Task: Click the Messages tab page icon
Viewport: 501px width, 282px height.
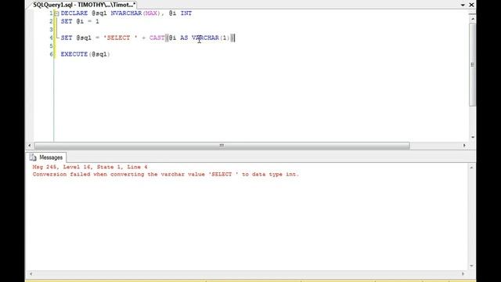Action: pyautogui.click(x=33, y=157)
